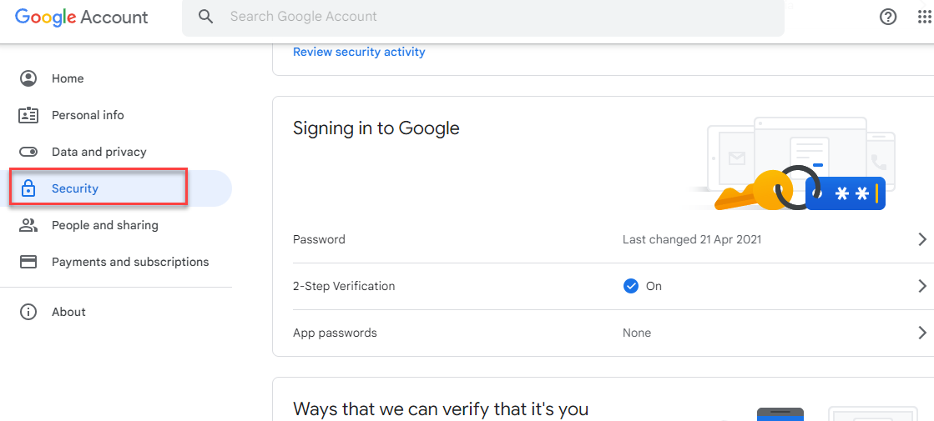Click the Google Account logo
934x421 pixels.
82,17
